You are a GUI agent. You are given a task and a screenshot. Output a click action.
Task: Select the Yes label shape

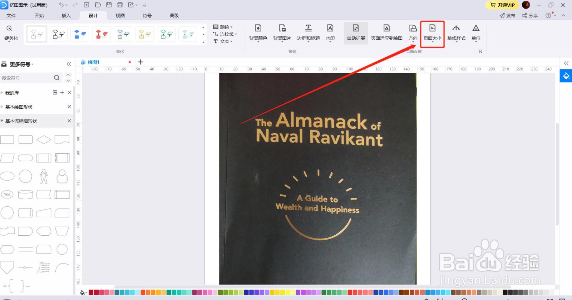click(x=7, y=195)
